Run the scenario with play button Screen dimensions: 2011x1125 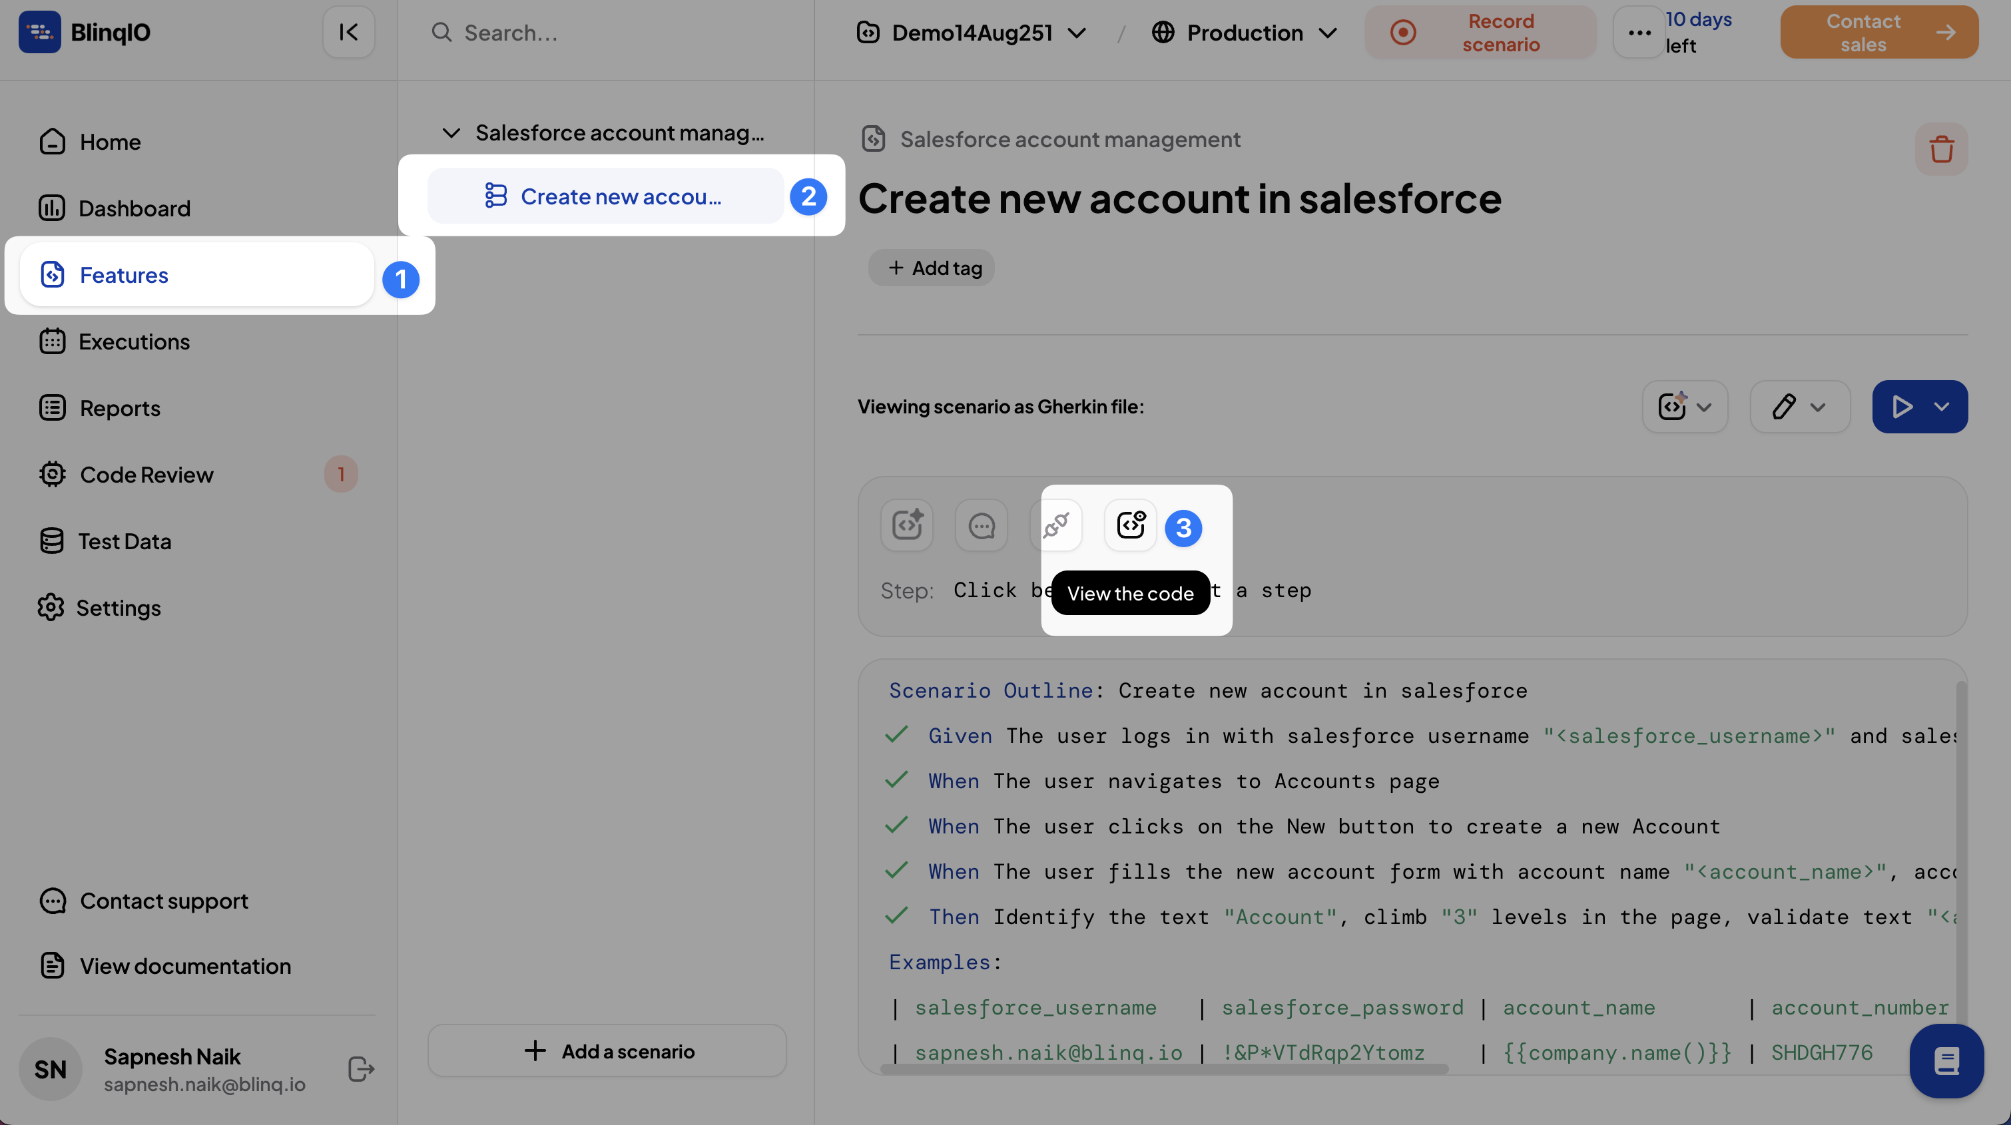[1902, 407]
